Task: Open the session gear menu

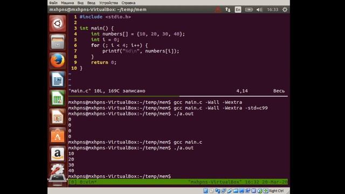Action: tap(285, 10)
